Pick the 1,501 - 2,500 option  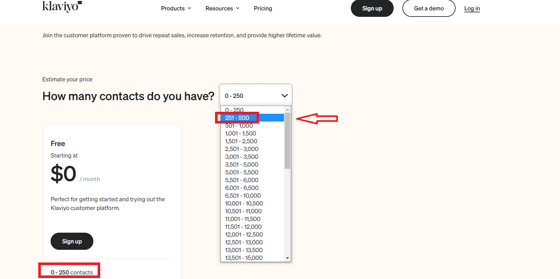[252, 141]
